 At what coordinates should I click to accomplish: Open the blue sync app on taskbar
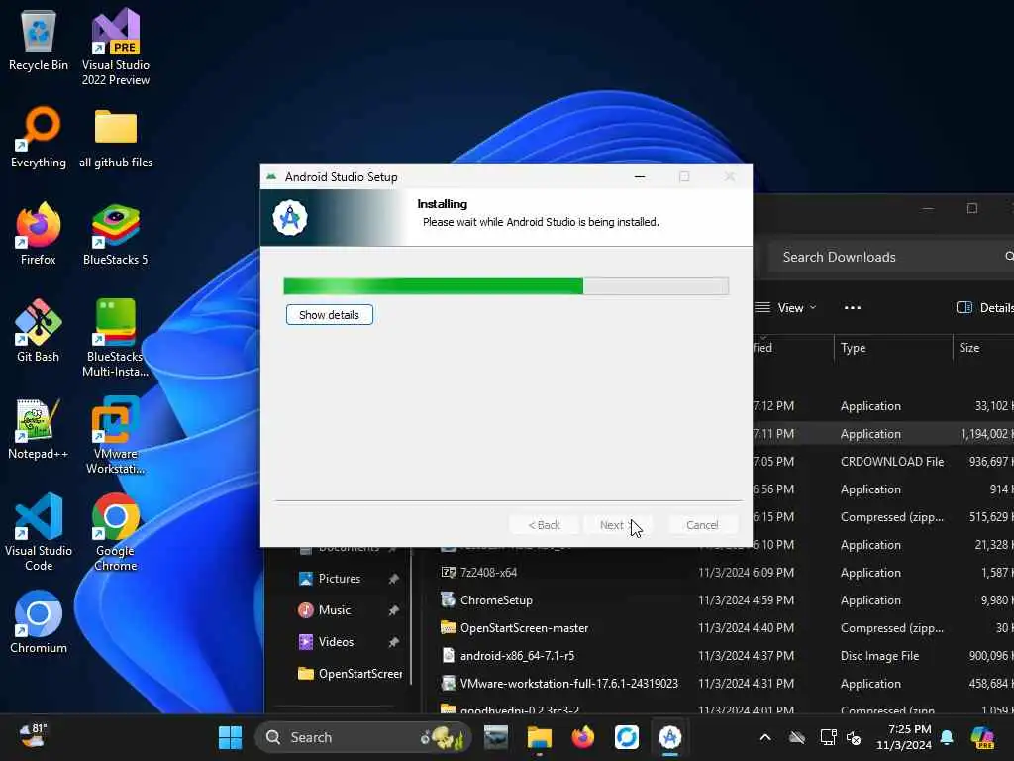(626, 737)
